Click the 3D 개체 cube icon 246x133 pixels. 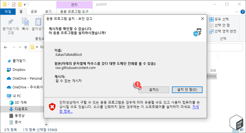pos(11,103)
